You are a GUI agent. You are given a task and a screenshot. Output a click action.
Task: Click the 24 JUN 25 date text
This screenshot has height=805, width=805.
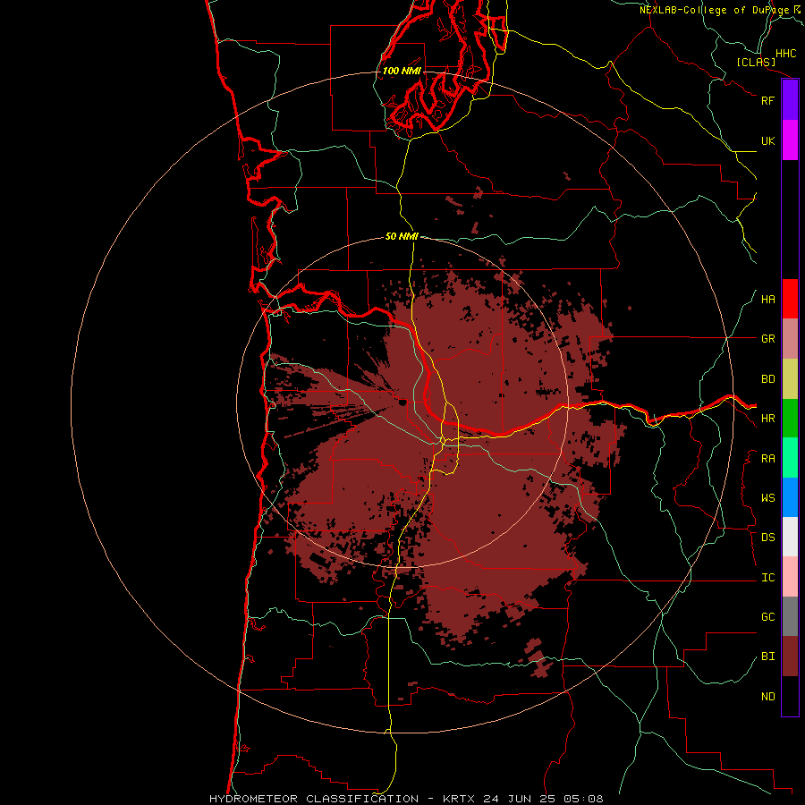point(519,799)
